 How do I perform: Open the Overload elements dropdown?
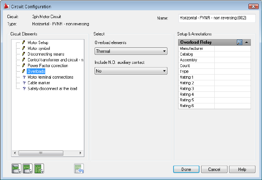[x=164, y=51]
